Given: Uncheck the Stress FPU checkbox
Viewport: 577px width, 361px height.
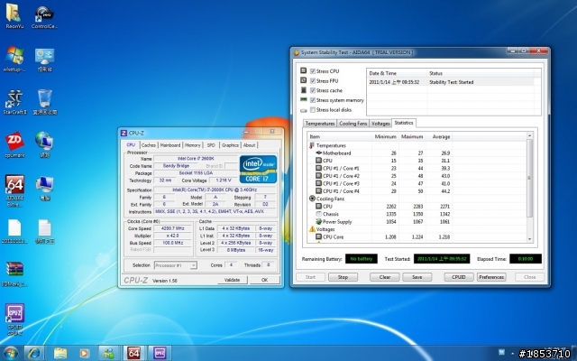Looking at the screenshot, I should click(313, 80).
